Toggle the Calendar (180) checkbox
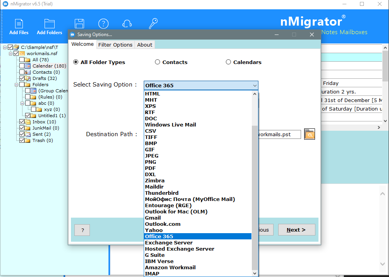Image resolution: width=389 pixels, height=277 pixels. [x=22, y=66]
